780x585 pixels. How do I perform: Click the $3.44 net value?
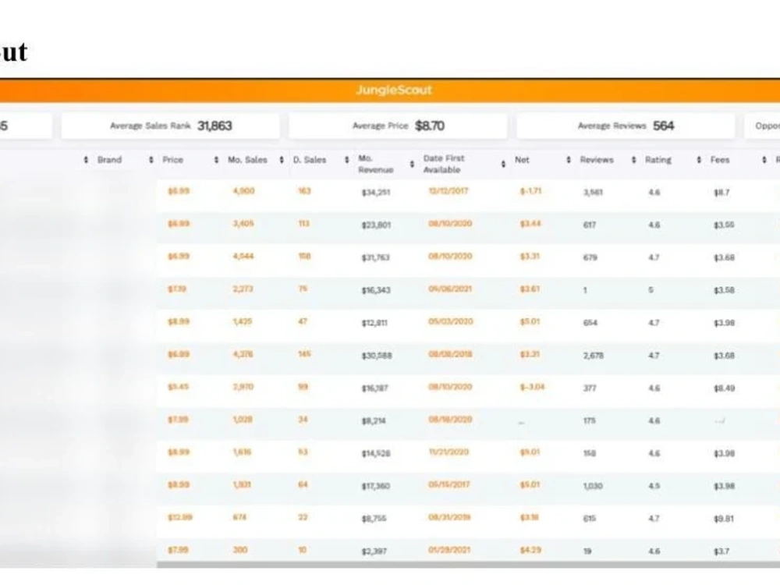pyautogui.click(x=530, y=224)
